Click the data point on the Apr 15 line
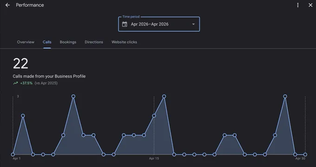The height and width of the screenshot is (167, 316). click(154, 116)
